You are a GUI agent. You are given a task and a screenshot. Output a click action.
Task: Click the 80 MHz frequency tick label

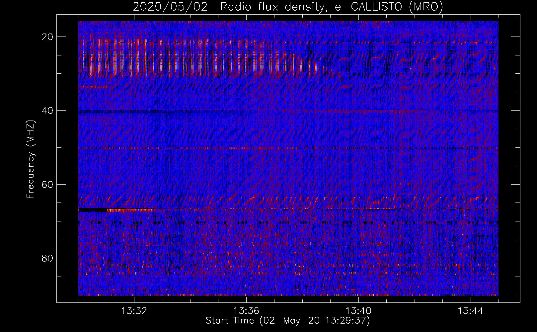47,258
